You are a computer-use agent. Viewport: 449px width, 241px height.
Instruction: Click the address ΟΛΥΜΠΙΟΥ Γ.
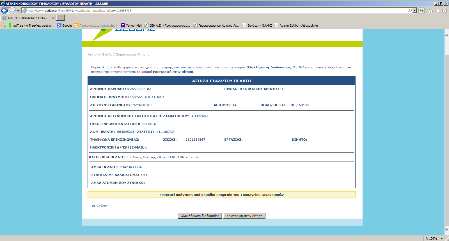143,105
